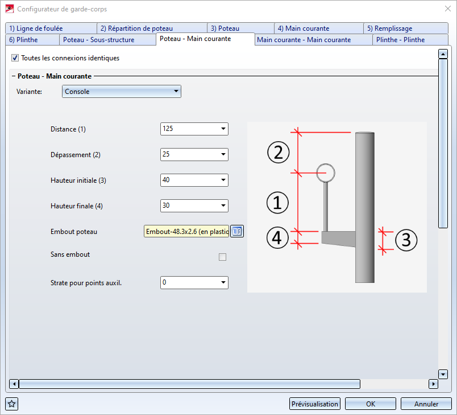Click the vertical scrollbar up arrow
This screenshot has height=415, width=457.
pyautogui.click(x=443, y=54)
